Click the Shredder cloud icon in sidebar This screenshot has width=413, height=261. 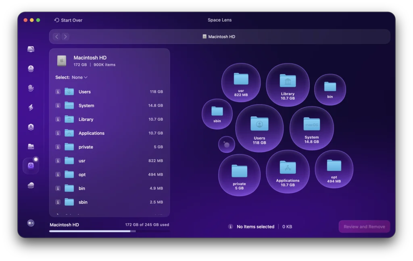(x=31, y=185)
